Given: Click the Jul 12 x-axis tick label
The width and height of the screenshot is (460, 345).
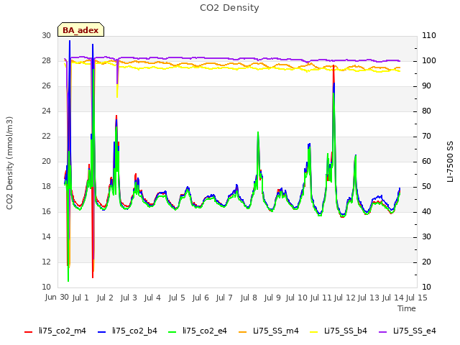Looking at the screenshot, I should [x=344, y=298].
